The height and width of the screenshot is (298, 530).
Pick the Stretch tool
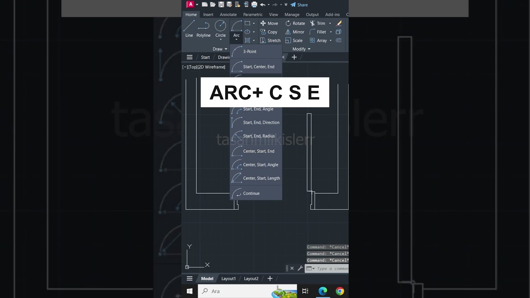[270, 41]
